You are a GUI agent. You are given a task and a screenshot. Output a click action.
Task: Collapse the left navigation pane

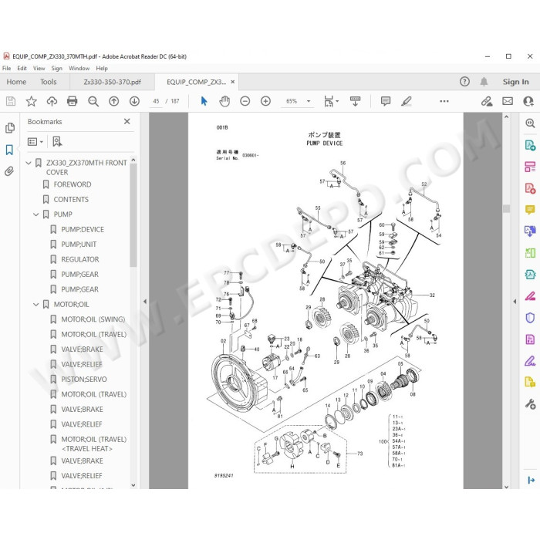[145, 302]
